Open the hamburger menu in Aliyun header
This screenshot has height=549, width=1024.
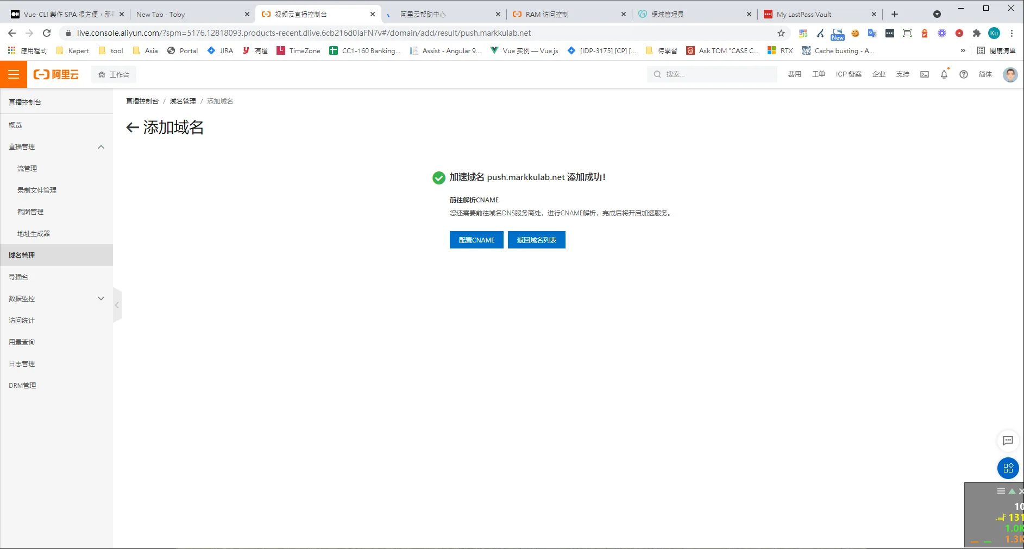tap(14, 74)
